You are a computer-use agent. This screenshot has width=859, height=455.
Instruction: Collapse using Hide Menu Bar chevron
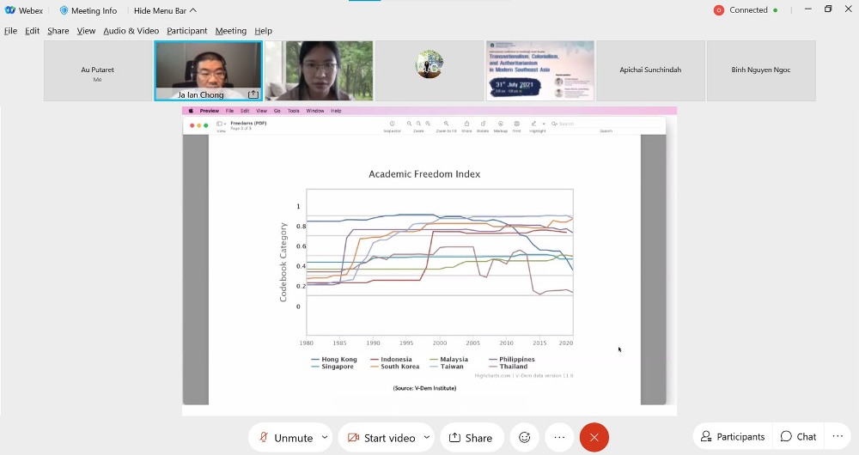pyautogui.click(x=193, y=10)
